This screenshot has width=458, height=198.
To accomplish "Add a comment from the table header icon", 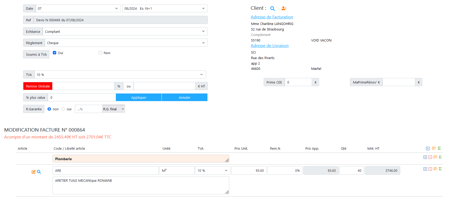I will (434, 148).
